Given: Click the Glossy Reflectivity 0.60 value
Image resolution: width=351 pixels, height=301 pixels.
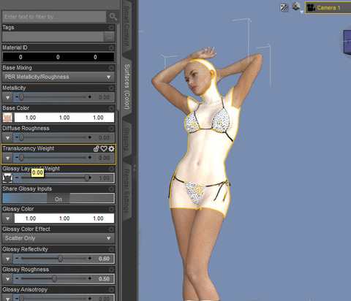Looking at the screenshot, I should click(x=104, y=259).
